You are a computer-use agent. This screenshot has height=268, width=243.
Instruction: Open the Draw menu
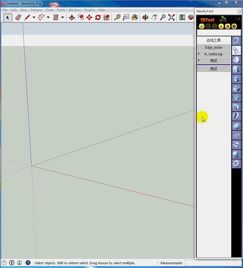(x=50, y=10)
